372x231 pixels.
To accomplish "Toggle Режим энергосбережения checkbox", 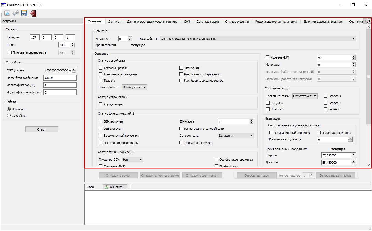I will (x=181, y=74).
